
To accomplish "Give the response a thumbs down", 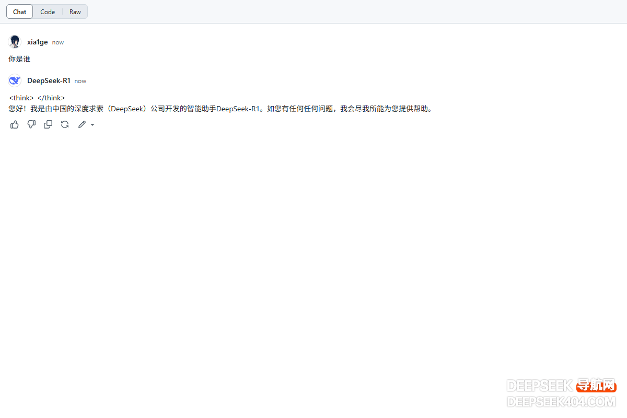I will pos(31,124).
